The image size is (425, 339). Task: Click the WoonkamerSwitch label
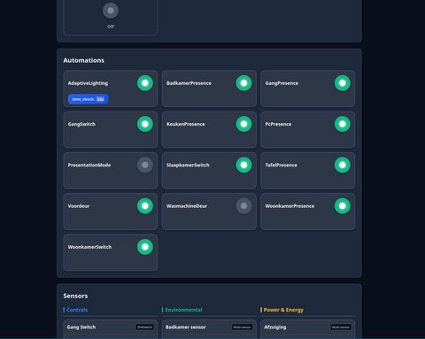coord(89,247)
